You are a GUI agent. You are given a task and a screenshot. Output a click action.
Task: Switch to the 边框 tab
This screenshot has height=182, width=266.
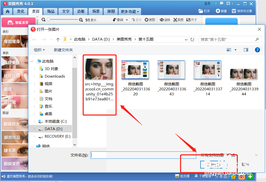pos(81,11)
